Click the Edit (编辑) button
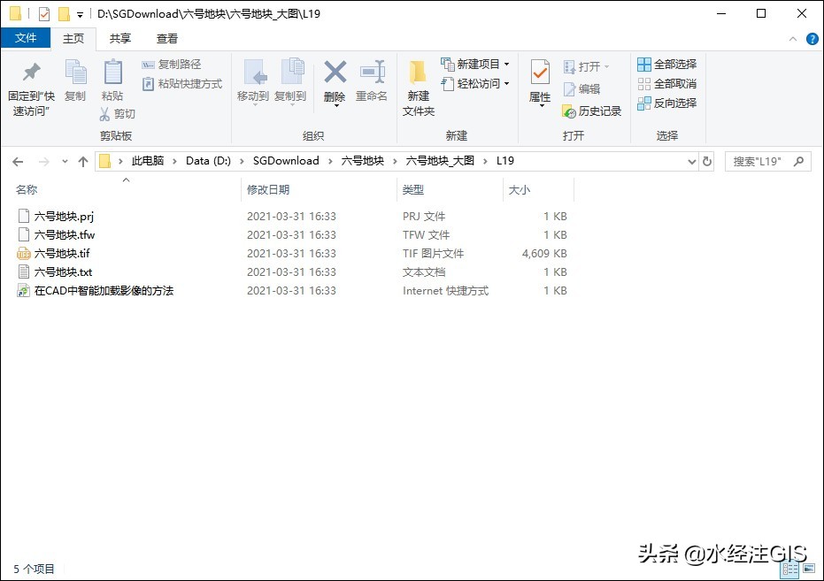Viewport: 824px width, 581px height. (581, 89)
